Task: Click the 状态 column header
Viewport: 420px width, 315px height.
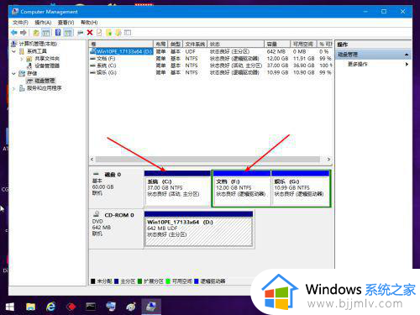Action: pos(235,44)
